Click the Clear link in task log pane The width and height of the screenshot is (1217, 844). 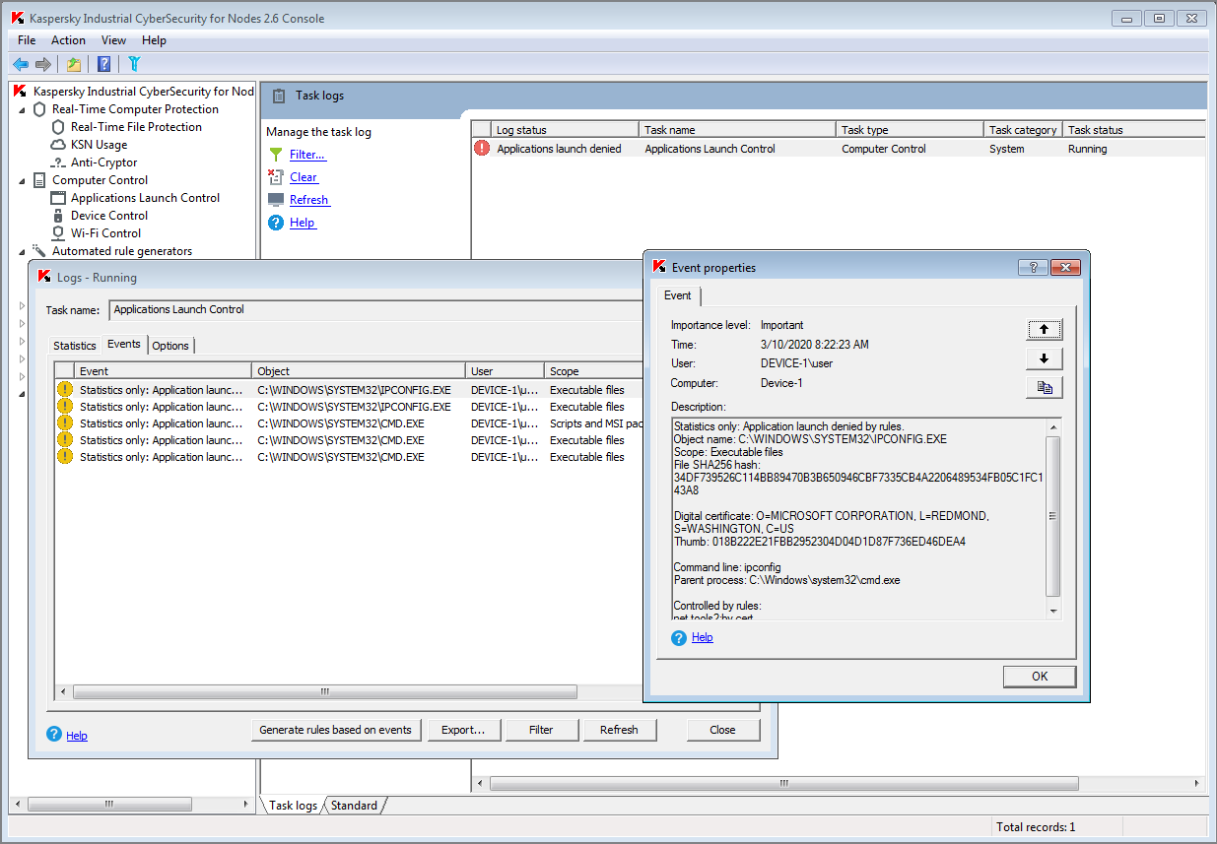[304, 177]
